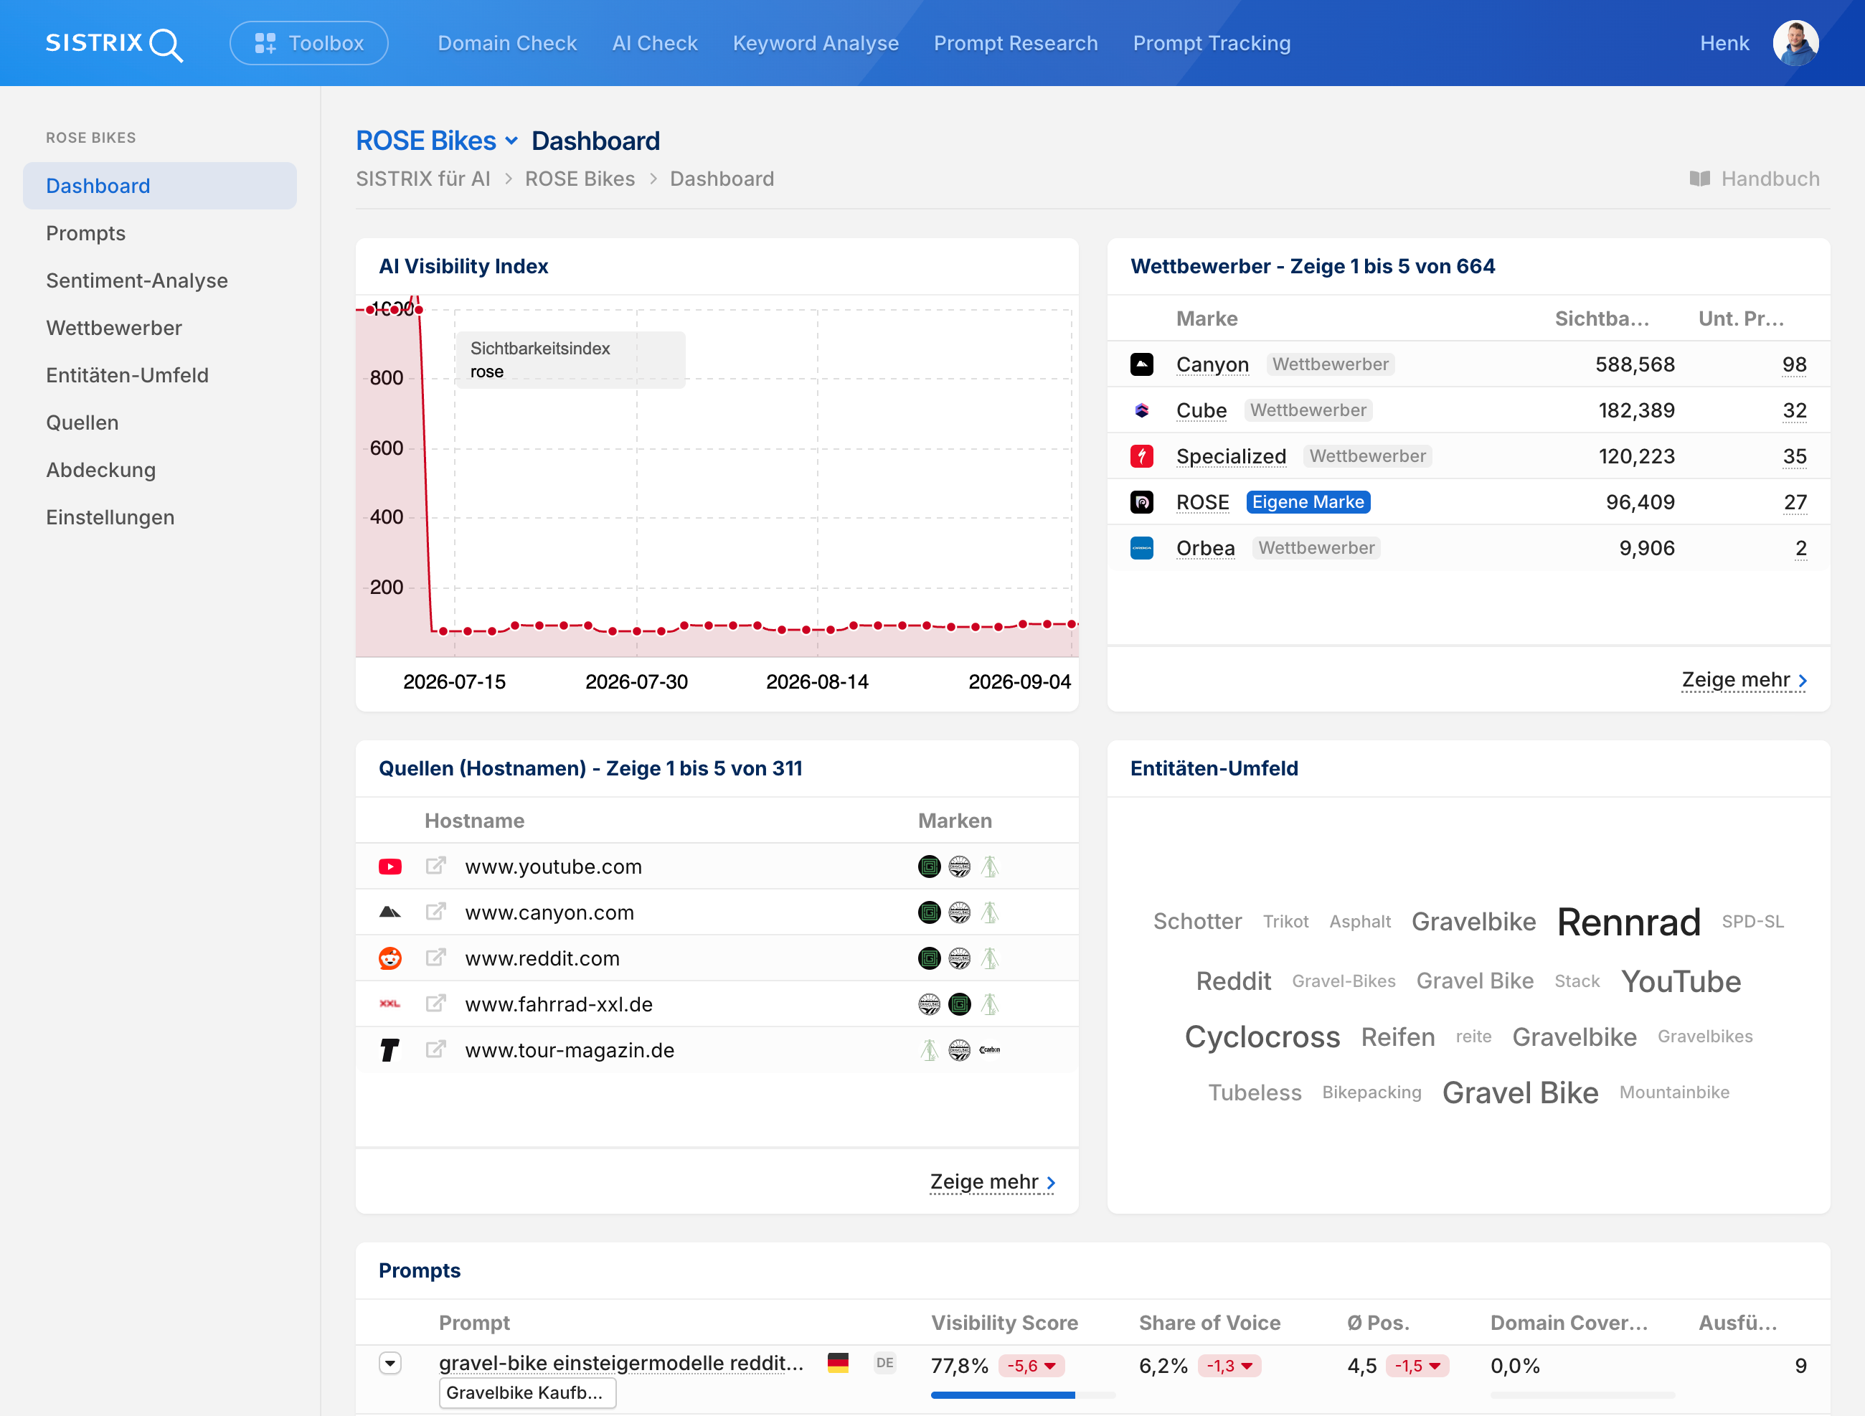Click the last data point on visibility chart
The width and height of the screenshot is (1865, 1416).
coord(1072,625)
